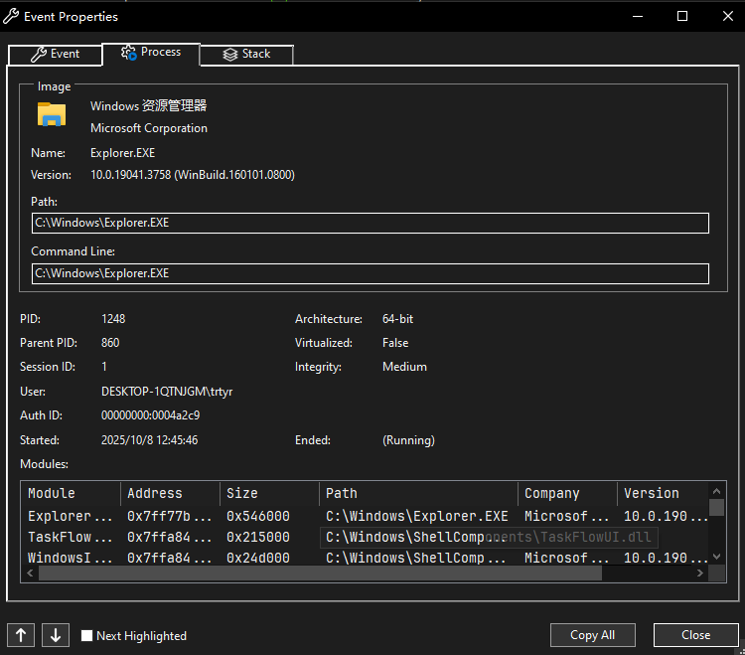This screenshot has width=745, height=655.
Task: Select the TaskFlow module row
Action: pyautogui.click(x=70, y=537)
